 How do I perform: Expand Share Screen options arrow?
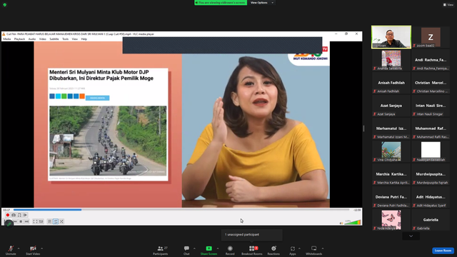218,248
